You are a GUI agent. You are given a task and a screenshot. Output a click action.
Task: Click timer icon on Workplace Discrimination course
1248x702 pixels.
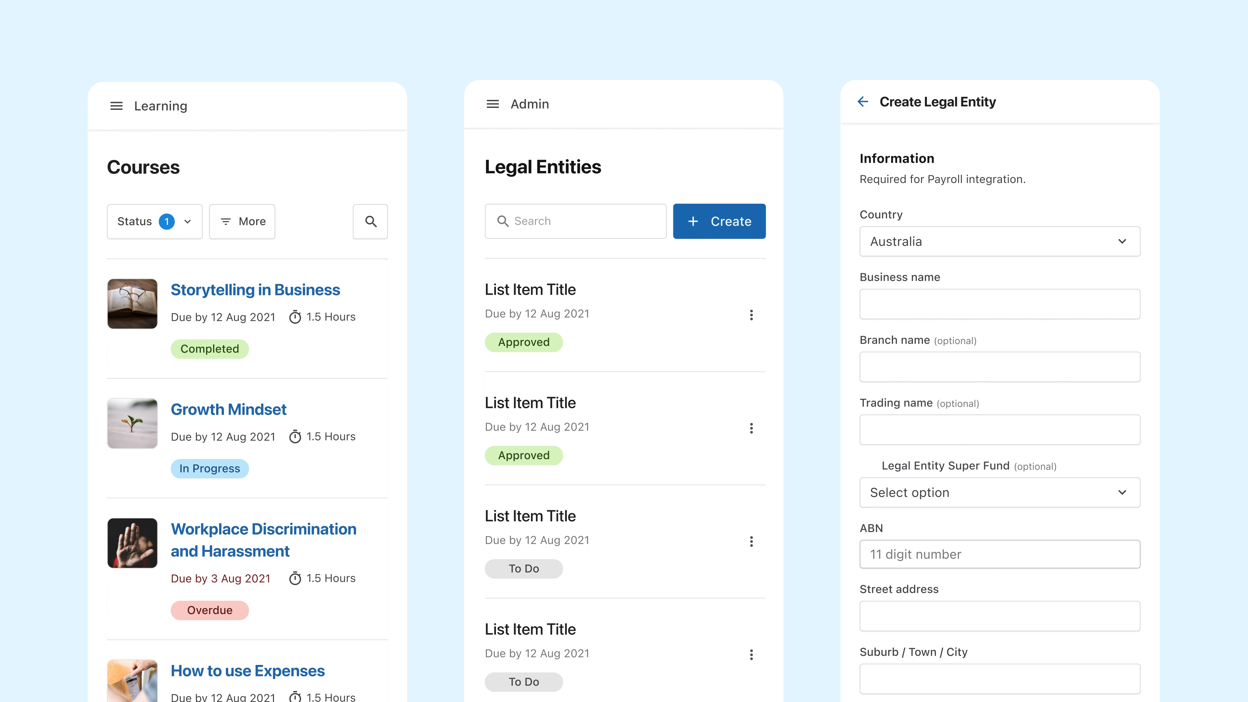click(x=295, y=578)
